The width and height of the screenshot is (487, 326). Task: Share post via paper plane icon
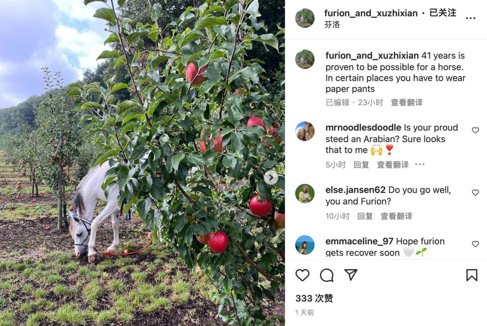(351, 275)
